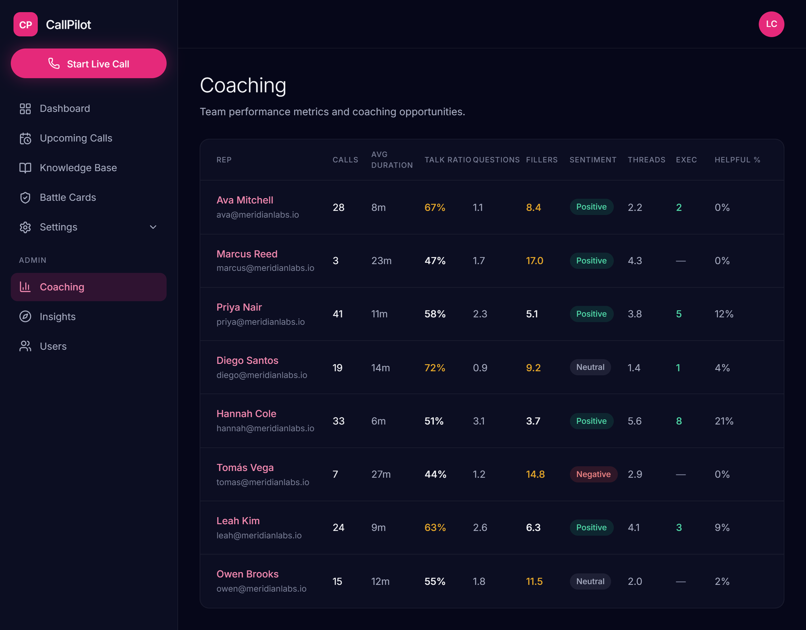The width and height of the screenshot is (806, 630).
Task: Open Priya Nair's rep profile
Action: (x=239, y=307)
